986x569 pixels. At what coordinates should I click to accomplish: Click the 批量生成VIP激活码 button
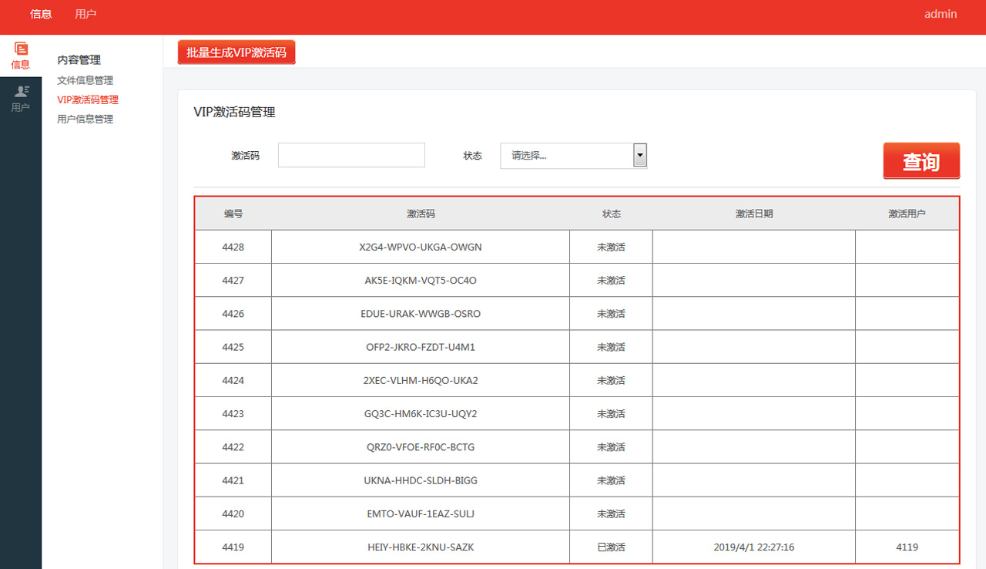click(x=236, y=52)
